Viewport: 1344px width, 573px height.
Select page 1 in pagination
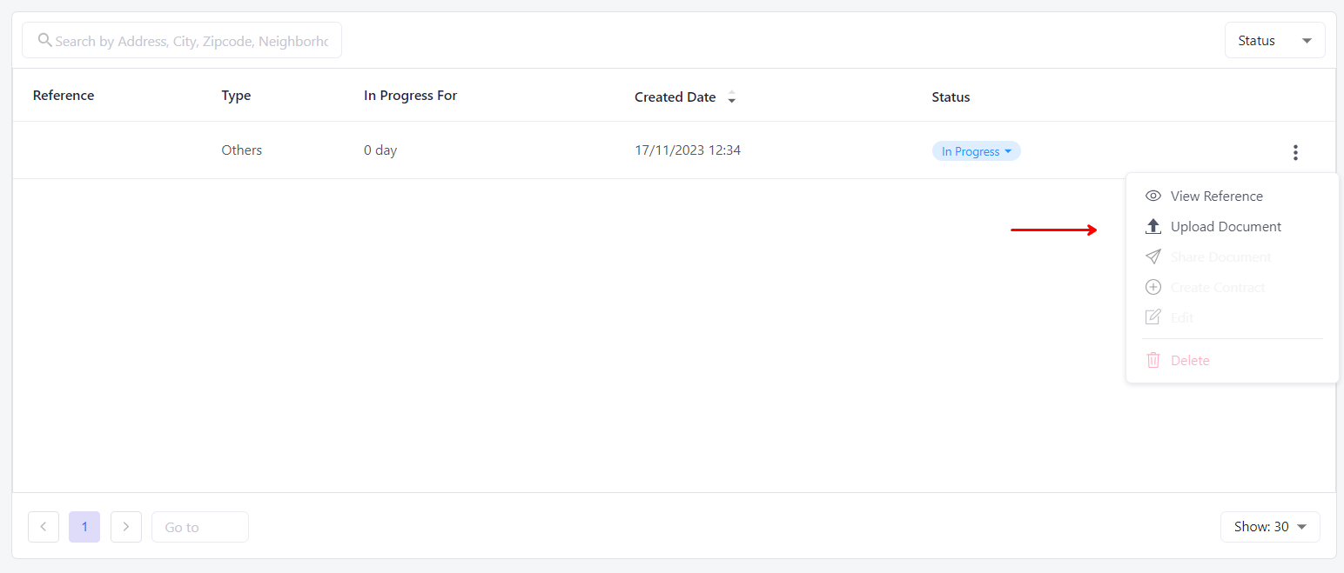pyautogui.click(x=84, y=527)
